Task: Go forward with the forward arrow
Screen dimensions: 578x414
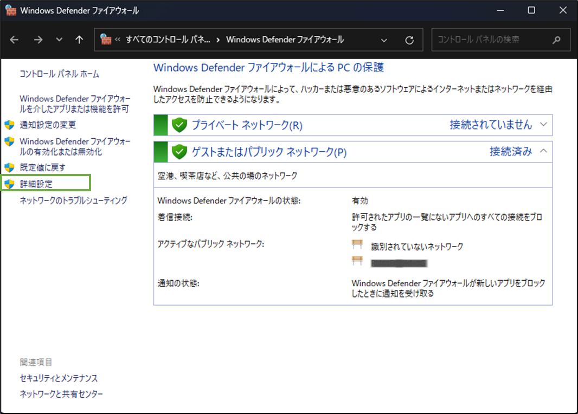Action: click(x=38, y=40)
